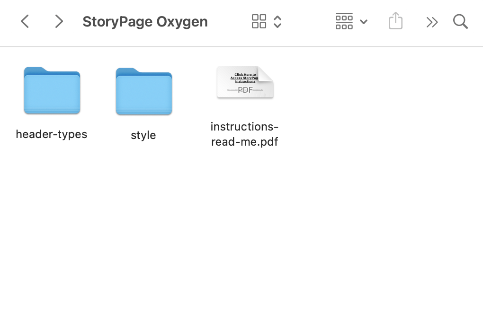Click the header-types folder name label
The image size is (483, 314).
[x=52, y=134]
